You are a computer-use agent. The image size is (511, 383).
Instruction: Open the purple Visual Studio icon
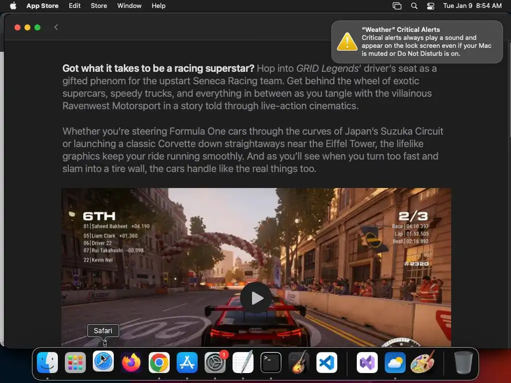coord(367,363)
